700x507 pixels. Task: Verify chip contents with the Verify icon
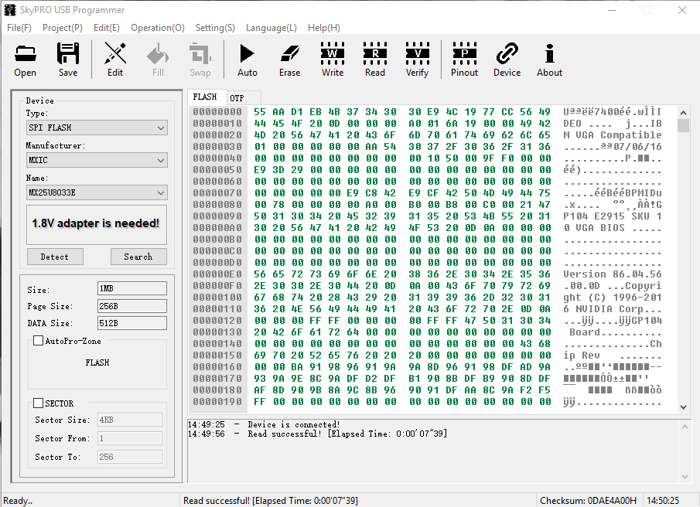pos(418,60)
